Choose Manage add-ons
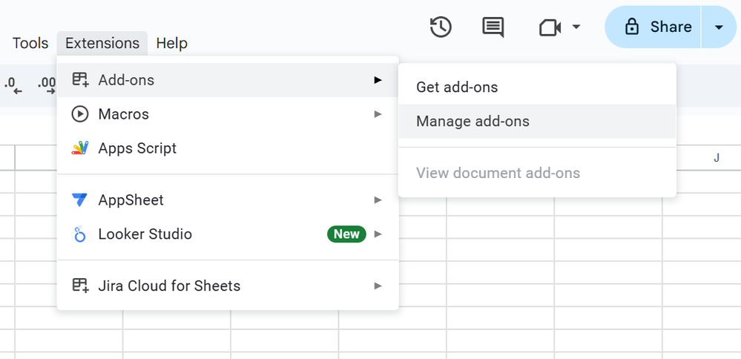 tap(537, 122)
